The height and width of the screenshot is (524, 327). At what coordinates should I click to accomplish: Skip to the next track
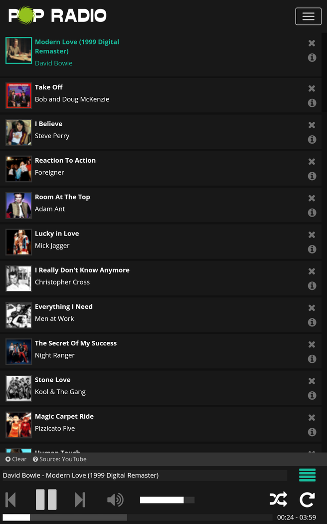click(x=80, y=500)
